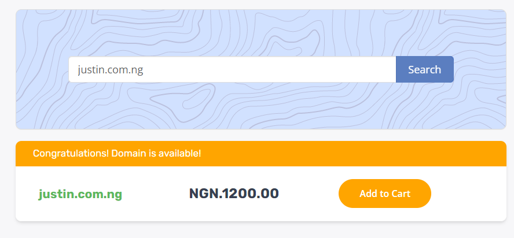The width and height of the screenshot is (514, 238).
Task: Add justin.com.ng to the cart
Action: point(384,194)
